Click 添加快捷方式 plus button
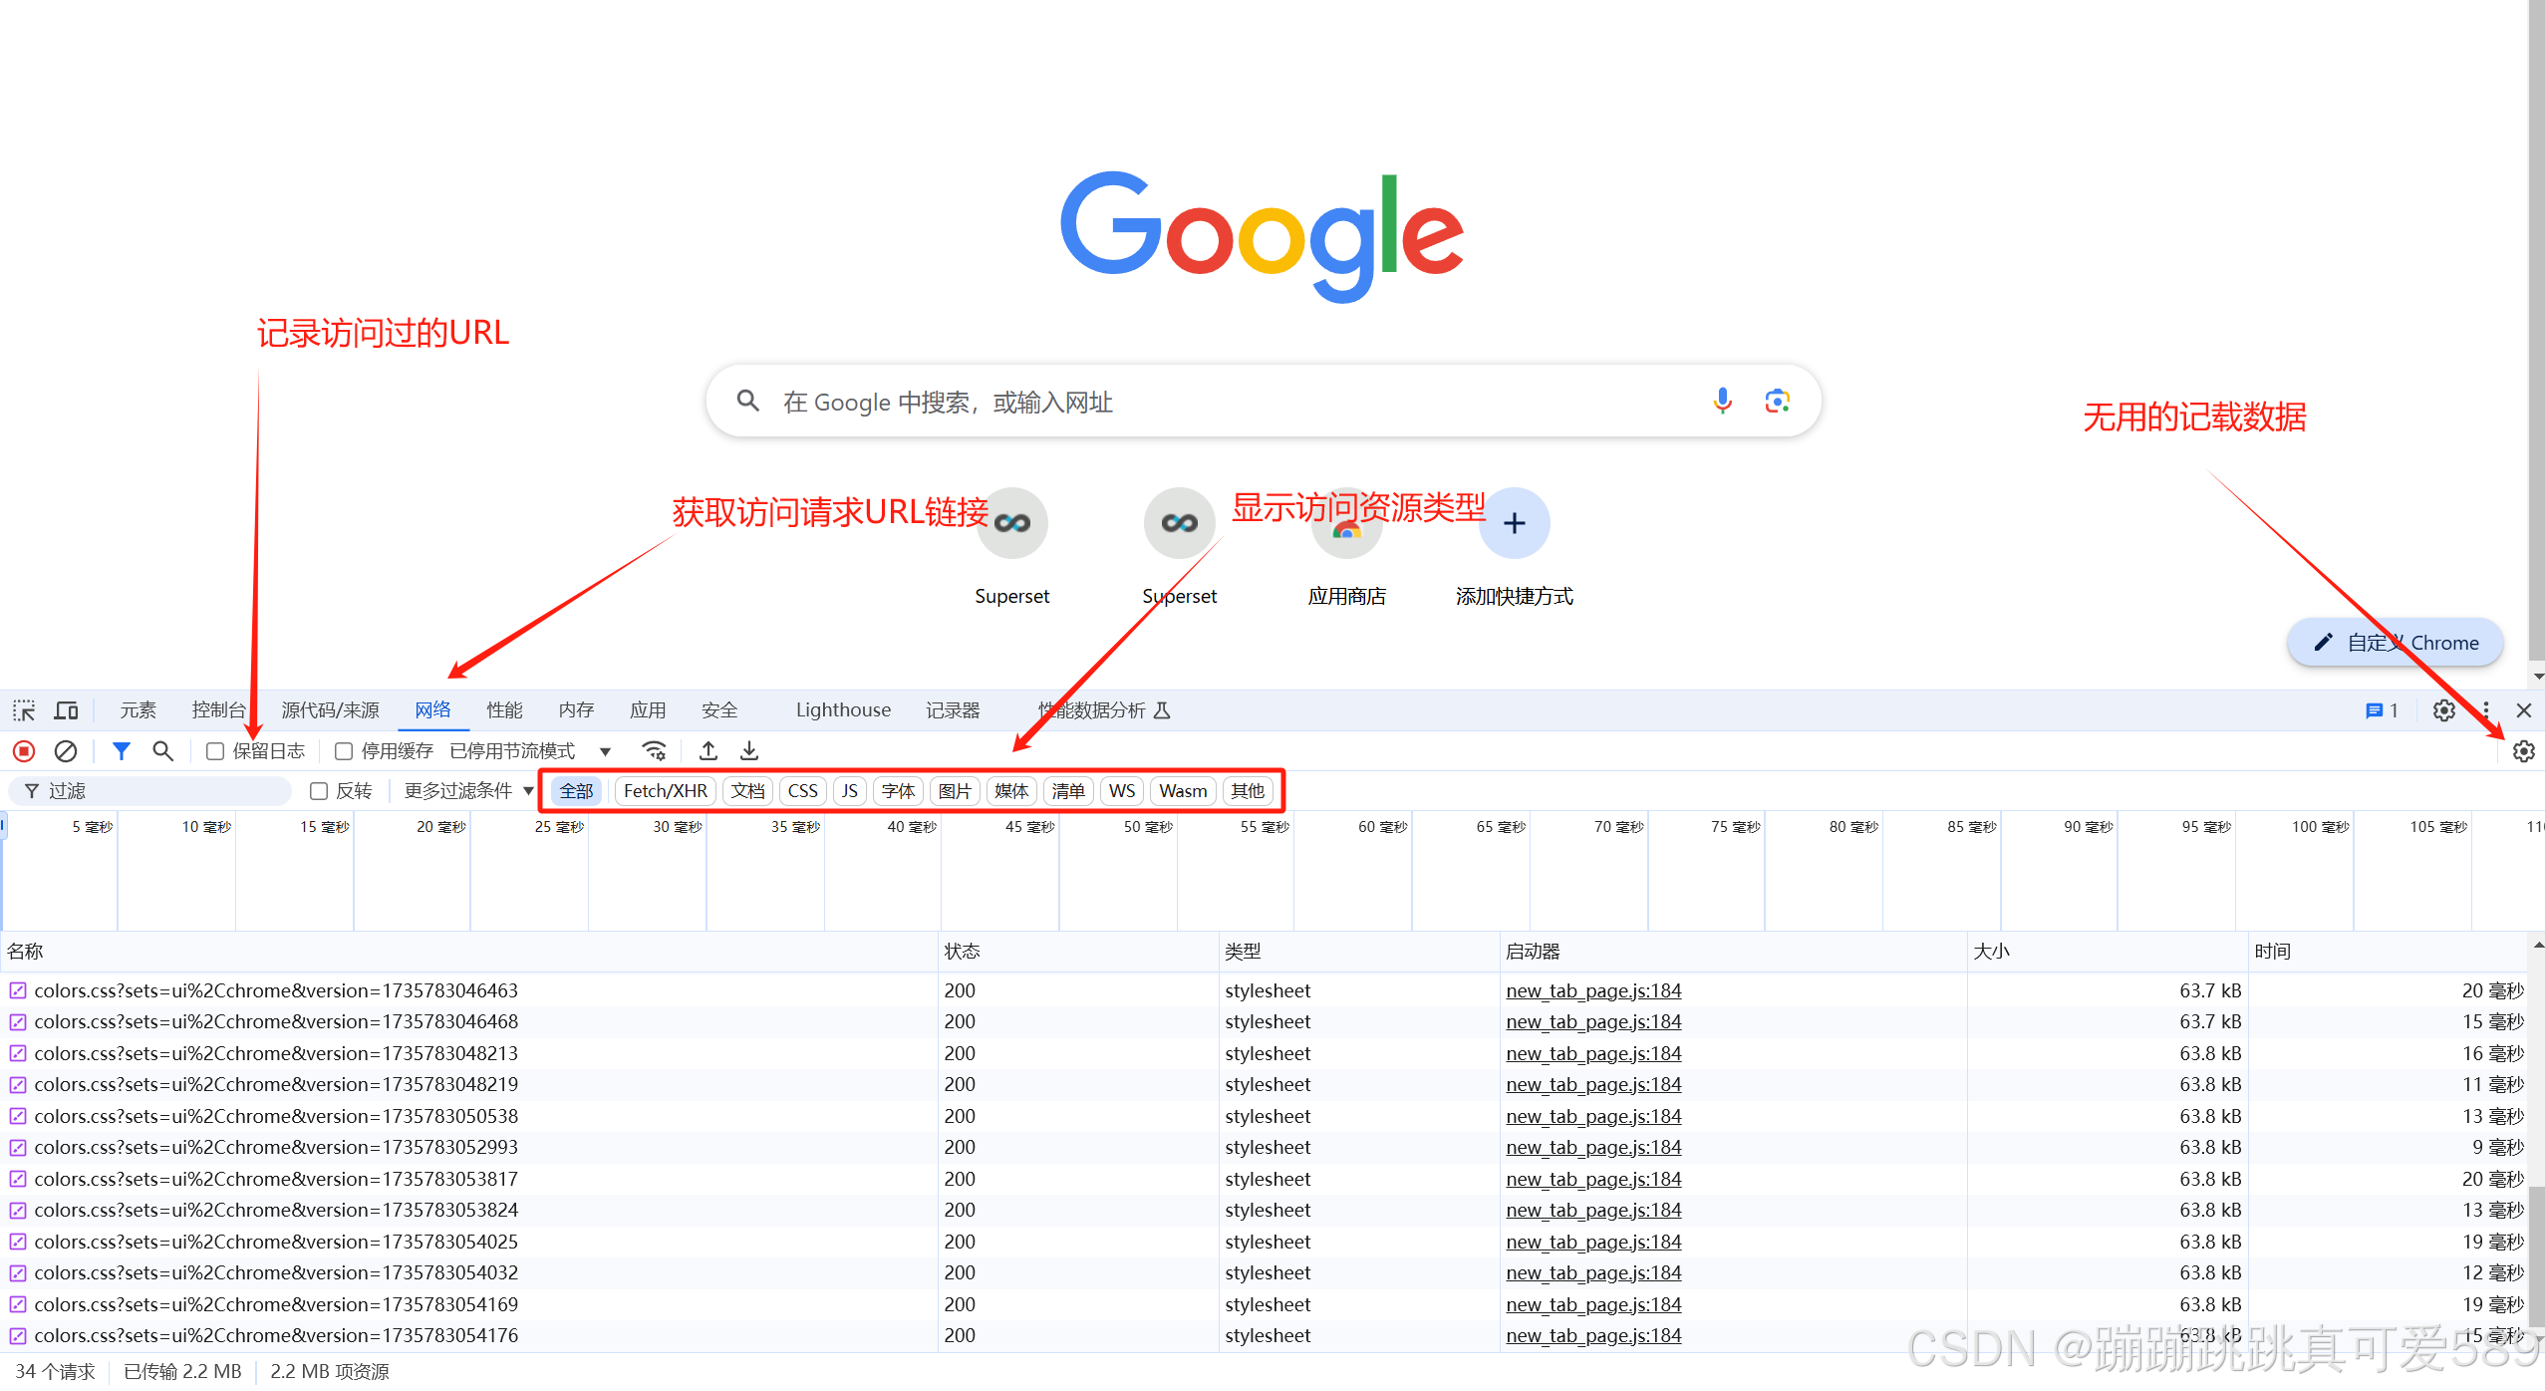2545x1391 pixels. coord(1514,523)
